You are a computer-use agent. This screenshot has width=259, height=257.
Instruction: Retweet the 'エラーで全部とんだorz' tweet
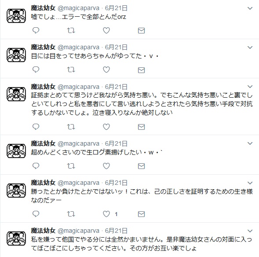(x=71, y=30)
